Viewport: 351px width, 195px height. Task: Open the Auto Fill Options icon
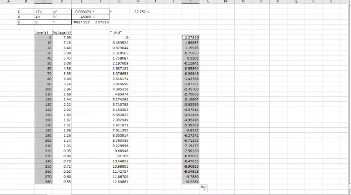point(203,188)
